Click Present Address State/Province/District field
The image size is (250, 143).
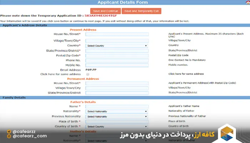[x=117, y=51]
